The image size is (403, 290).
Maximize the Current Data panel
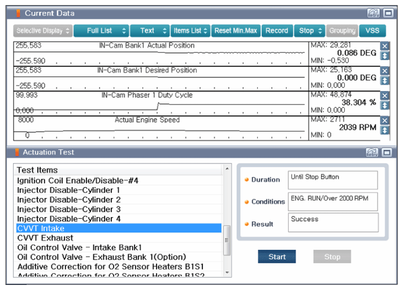(x=388, y=13)
